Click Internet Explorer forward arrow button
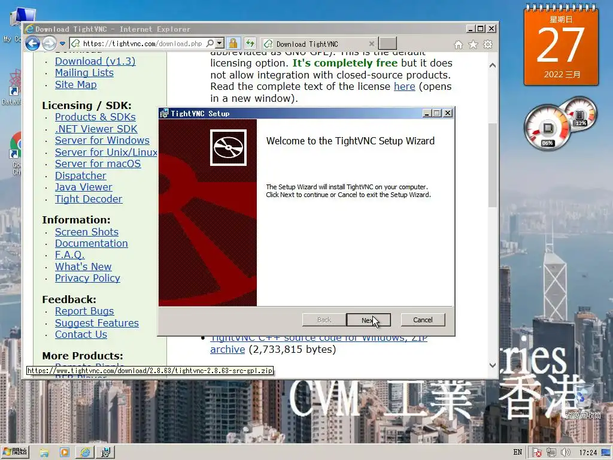 pyautogui.click(x=49, y=43)
